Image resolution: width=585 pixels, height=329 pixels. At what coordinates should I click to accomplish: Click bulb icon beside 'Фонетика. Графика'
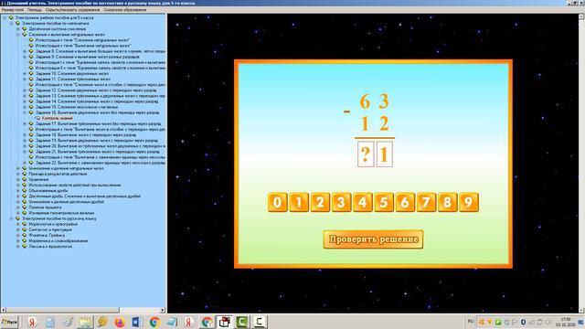25,236
